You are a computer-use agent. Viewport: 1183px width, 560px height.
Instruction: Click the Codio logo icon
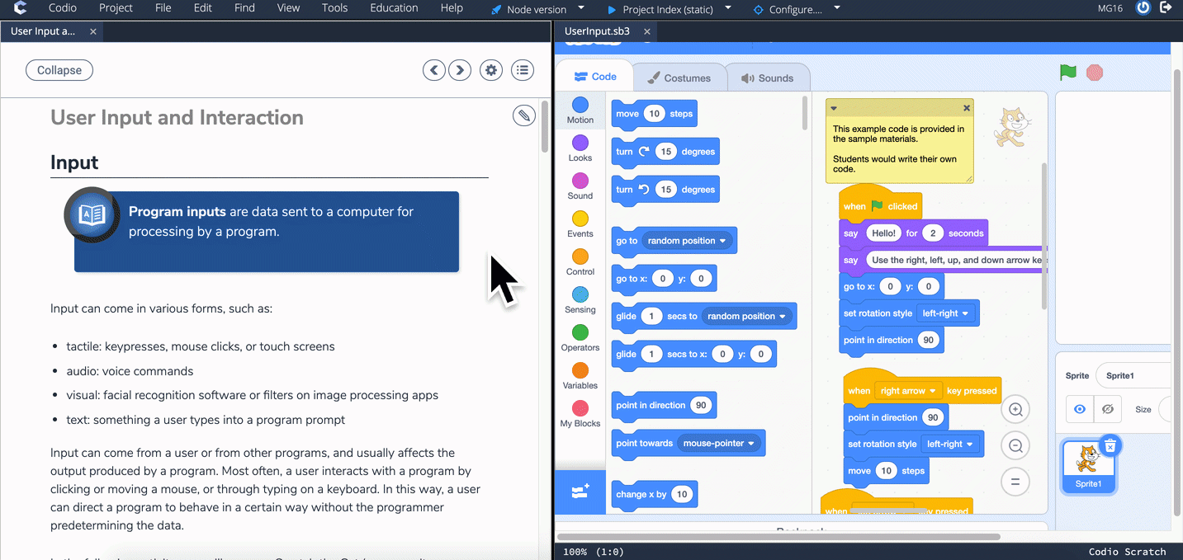pyautogui.click(x=21, y=8)
